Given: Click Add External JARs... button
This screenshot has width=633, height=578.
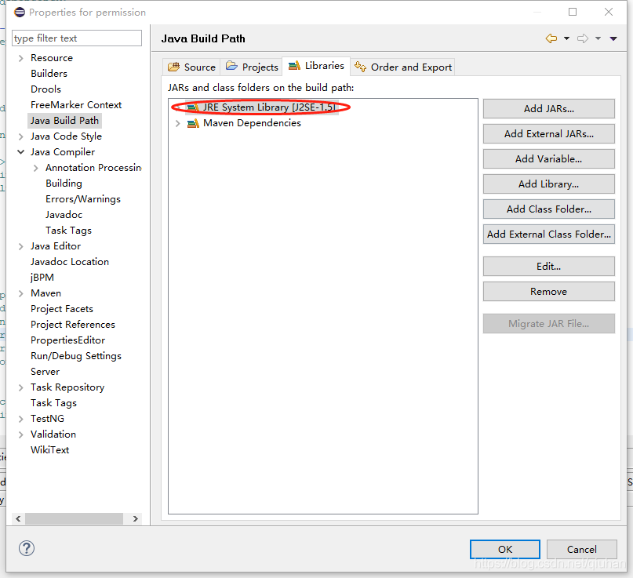Looking at the screenshot, I should coord(548,133).
